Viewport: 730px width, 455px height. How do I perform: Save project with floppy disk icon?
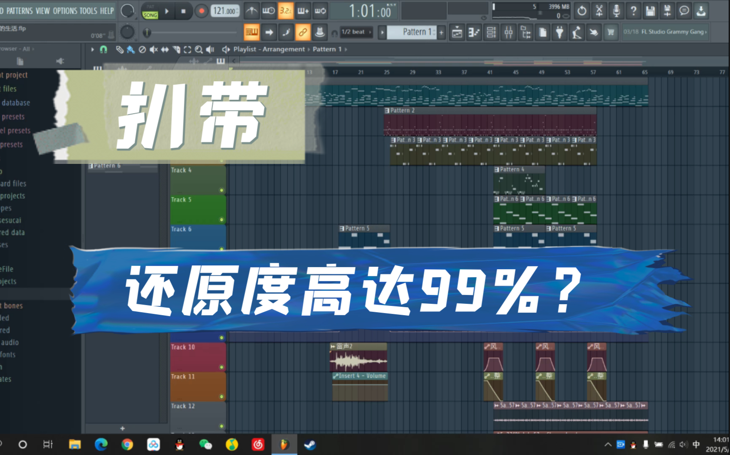click(x=650, y=11)
